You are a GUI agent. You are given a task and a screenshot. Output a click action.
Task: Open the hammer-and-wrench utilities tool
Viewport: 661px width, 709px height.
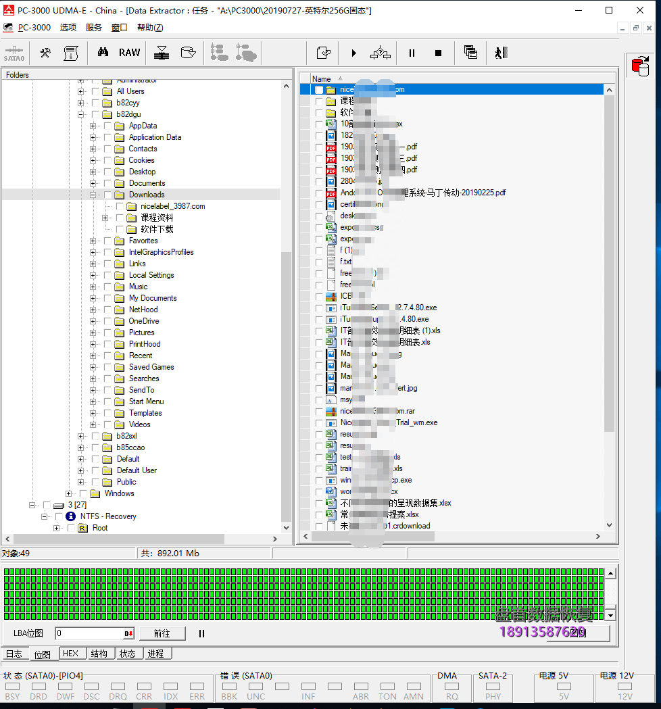click(45, 53)
